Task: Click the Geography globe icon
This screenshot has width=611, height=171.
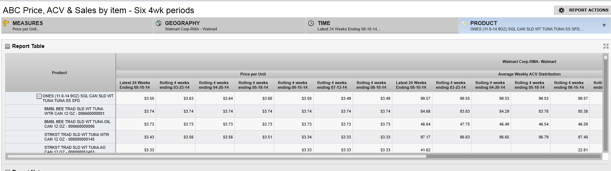Action: 159,23
